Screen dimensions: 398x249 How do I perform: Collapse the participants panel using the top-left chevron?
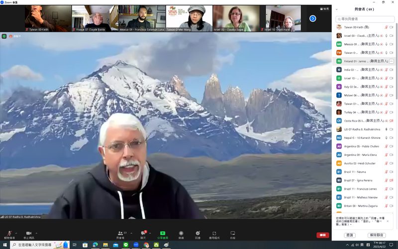click(337, 9)
